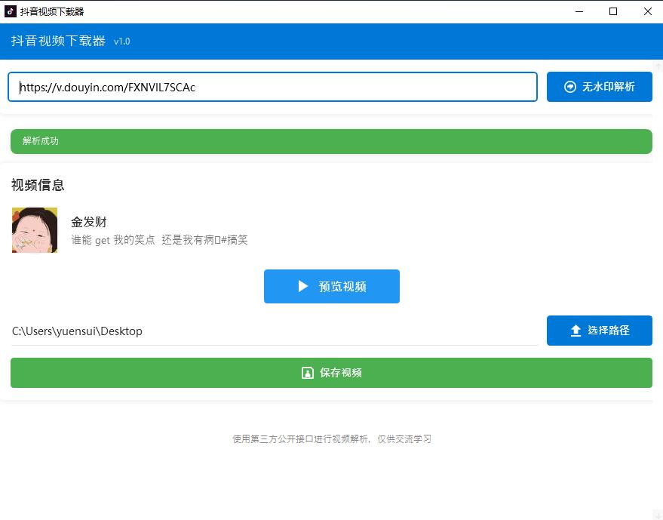Close the 抖音视频下载器 window
This screenshot has height=520, width=663.
pyautogui.click(x=647, y=11)
